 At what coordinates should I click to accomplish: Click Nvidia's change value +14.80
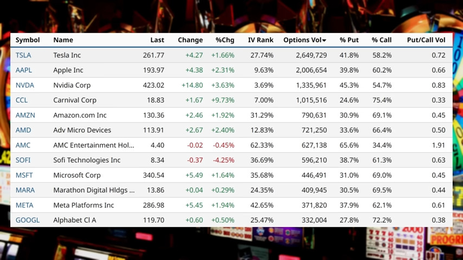[x=192, y=85]
